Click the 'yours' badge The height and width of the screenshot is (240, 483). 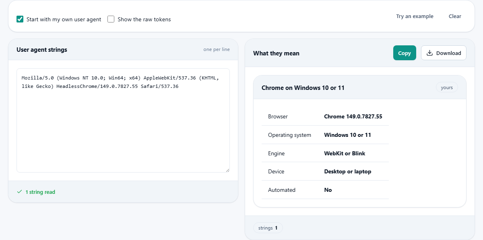tap(447, 87)
